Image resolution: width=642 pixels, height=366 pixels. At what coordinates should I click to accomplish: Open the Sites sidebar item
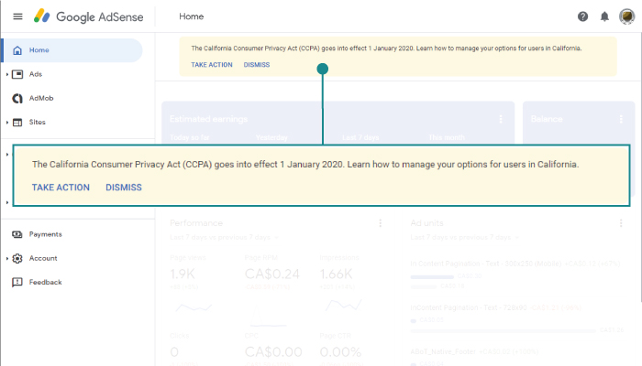coord(37,122)
